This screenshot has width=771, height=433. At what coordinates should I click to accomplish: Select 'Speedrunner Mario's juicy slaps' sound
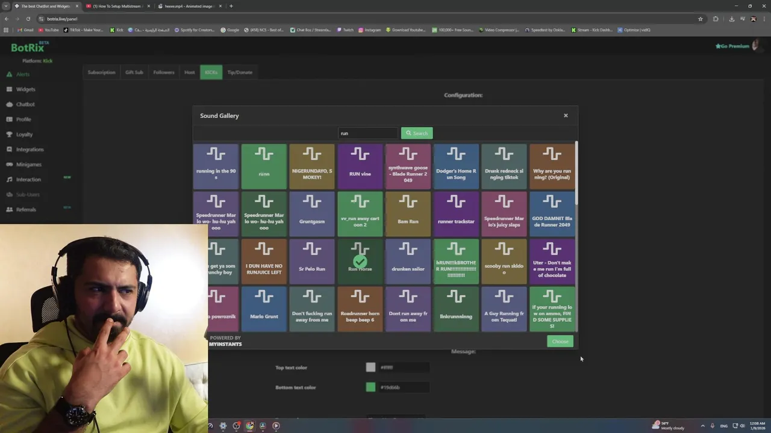coord(504,214)
